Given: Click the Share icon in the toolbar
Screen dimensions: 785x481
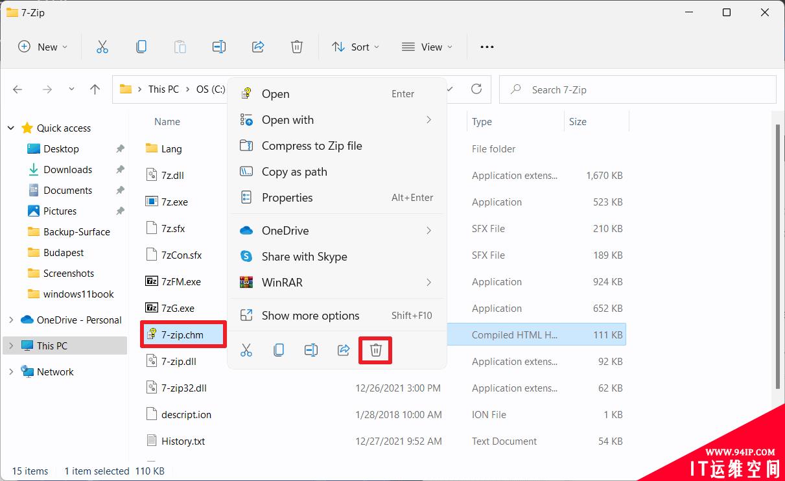Looking at the screenshot, I should 258,47.
